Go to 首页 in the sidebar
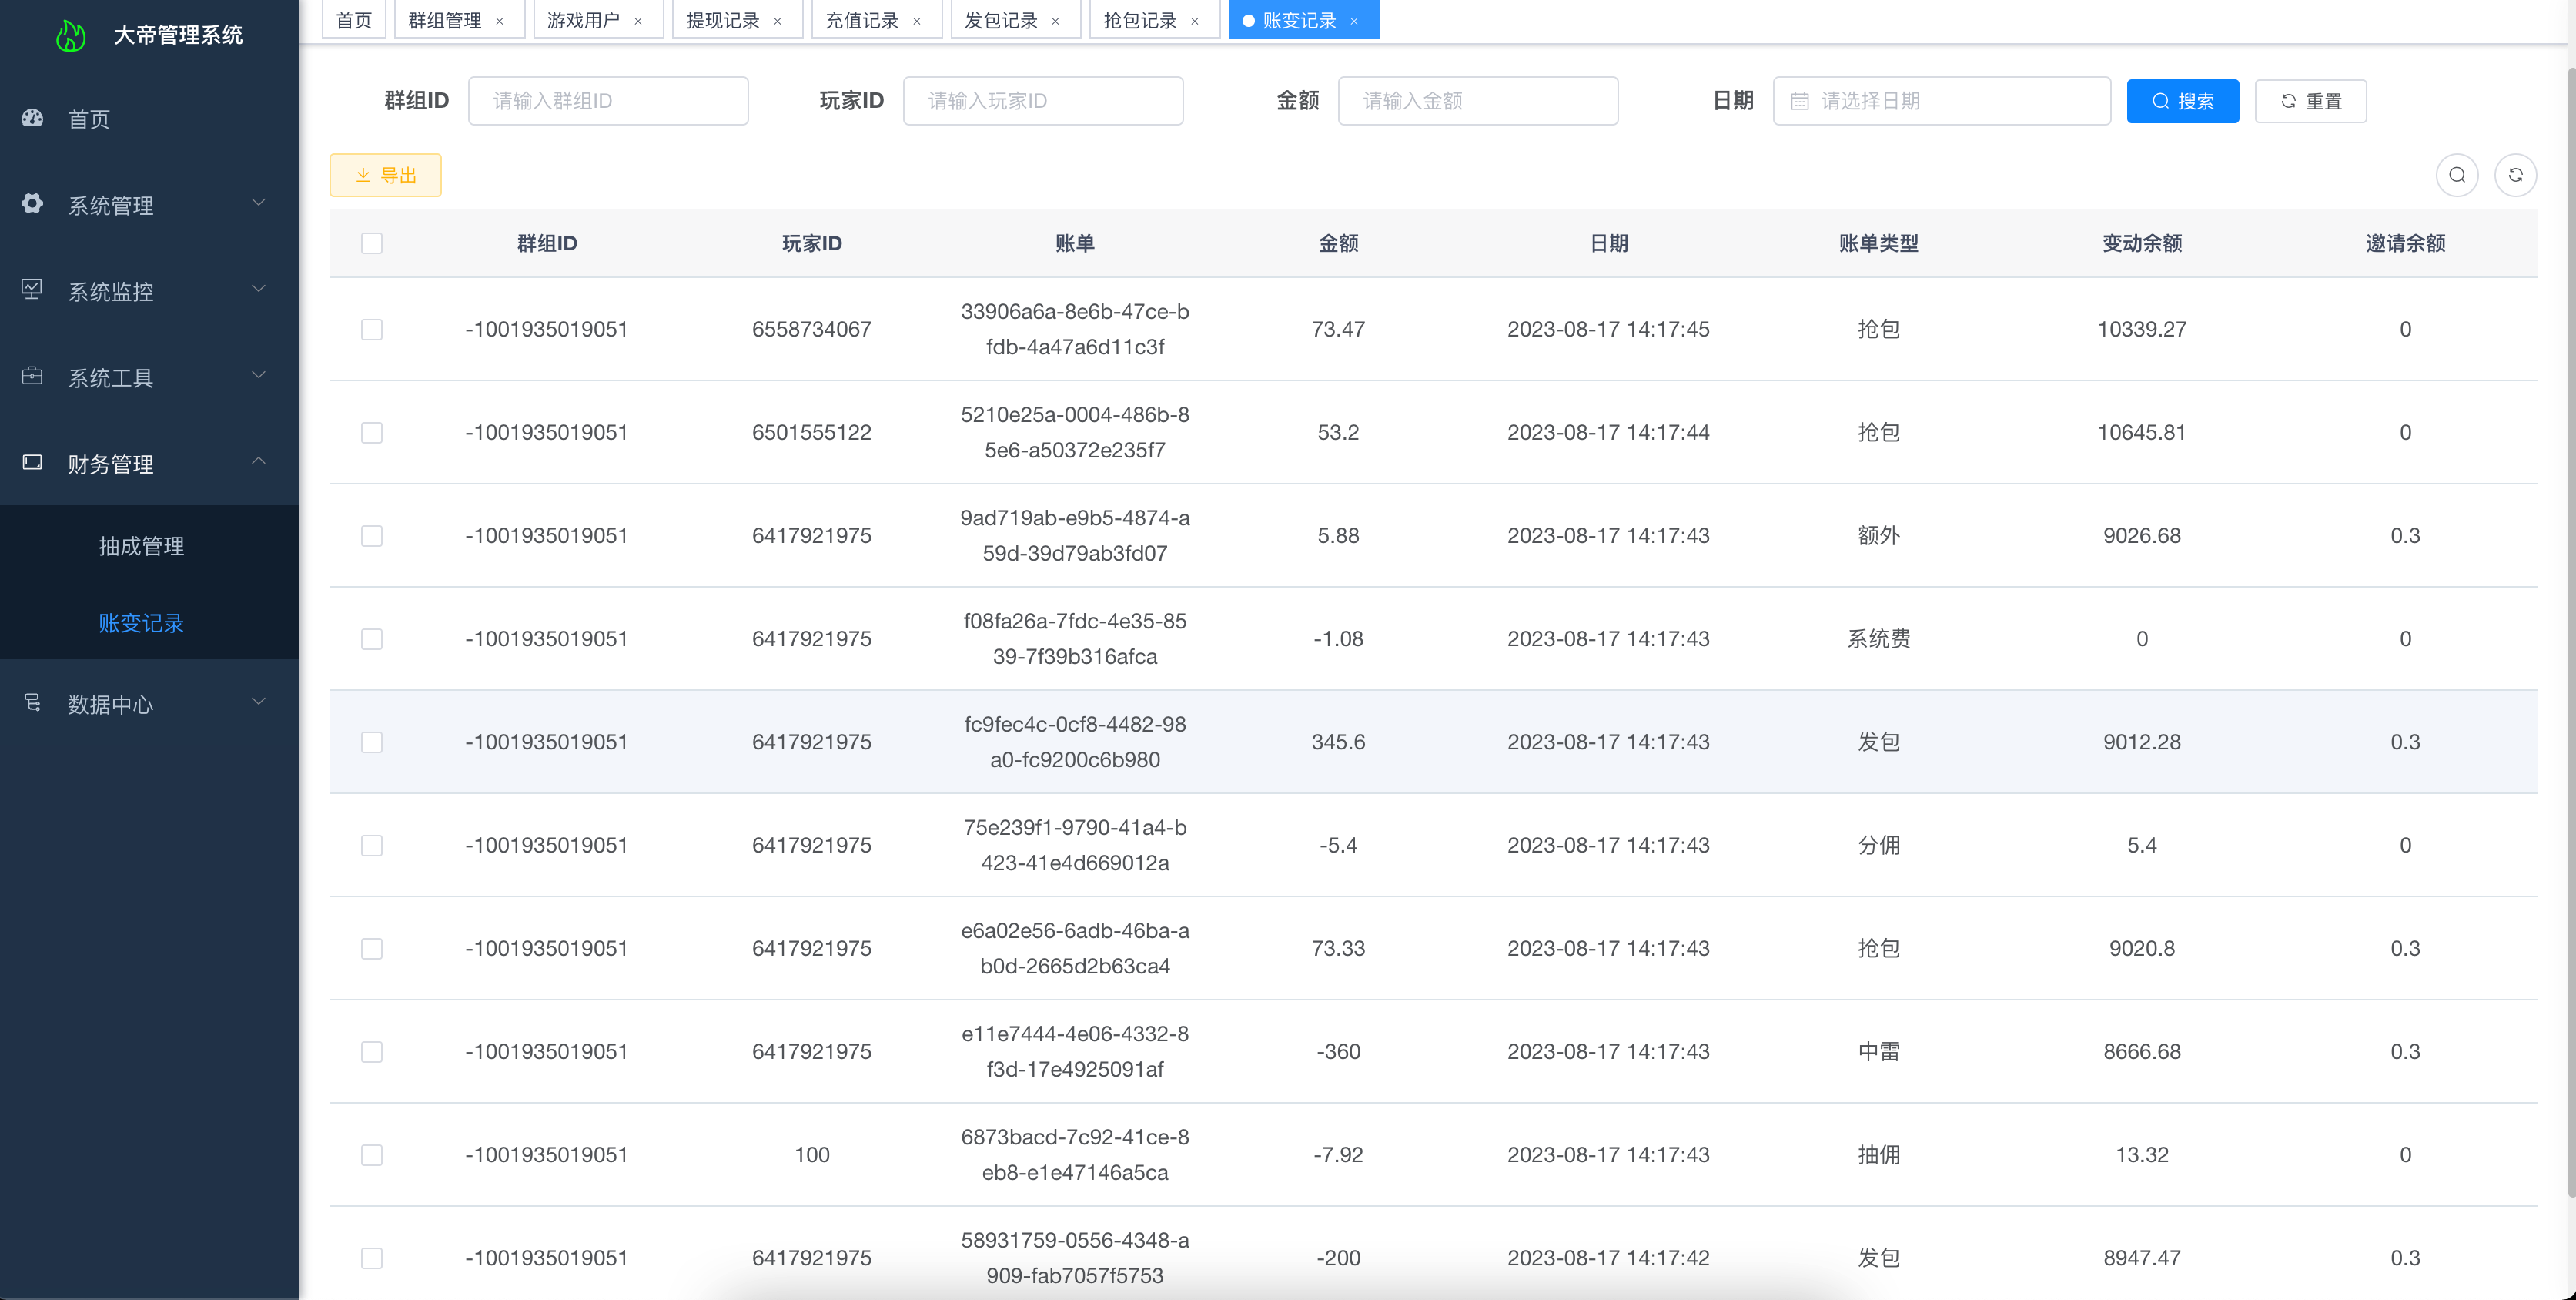This screenshot has width=2576, height=1300. [x=149, y=119]
